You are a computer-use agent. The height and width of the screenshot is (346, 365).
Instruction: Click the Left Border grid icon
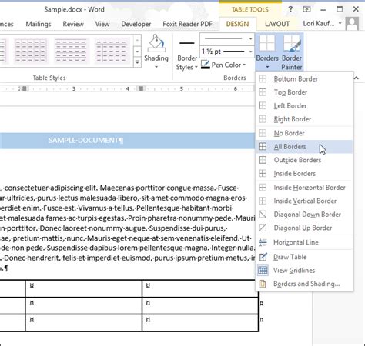click(x=263, y=105)
